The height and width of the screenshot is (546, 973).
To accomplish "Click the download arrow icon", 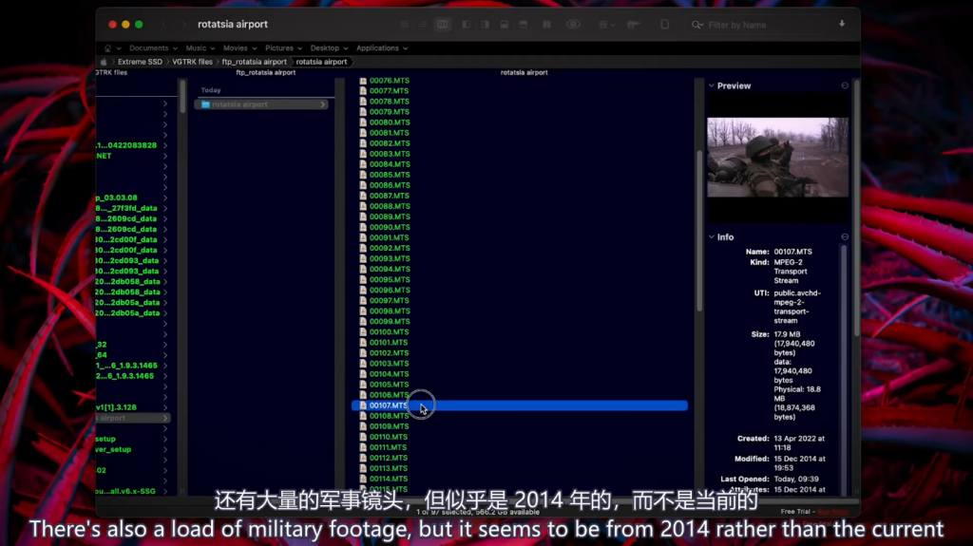I will [842, 24].
